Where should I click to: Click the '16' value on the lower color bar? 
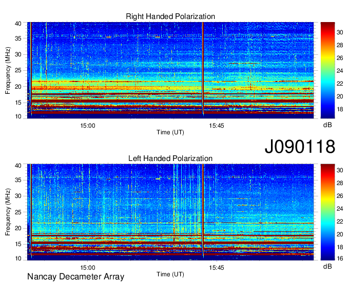340,258
